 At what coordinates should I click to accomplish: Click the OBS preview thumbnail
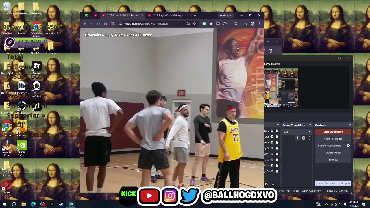pos(281,88)
